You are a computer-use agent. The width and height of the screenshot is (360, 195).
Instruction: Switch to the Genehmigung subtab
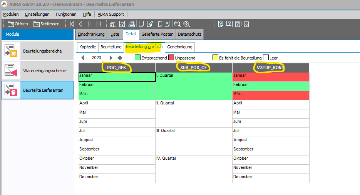click(180, 47)
